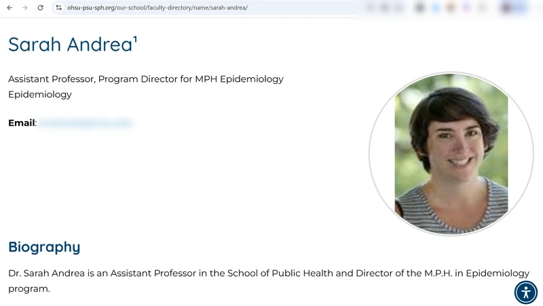Focus the address bar with the ohsu-psu-sph.org URL

(x=204, y=7)
